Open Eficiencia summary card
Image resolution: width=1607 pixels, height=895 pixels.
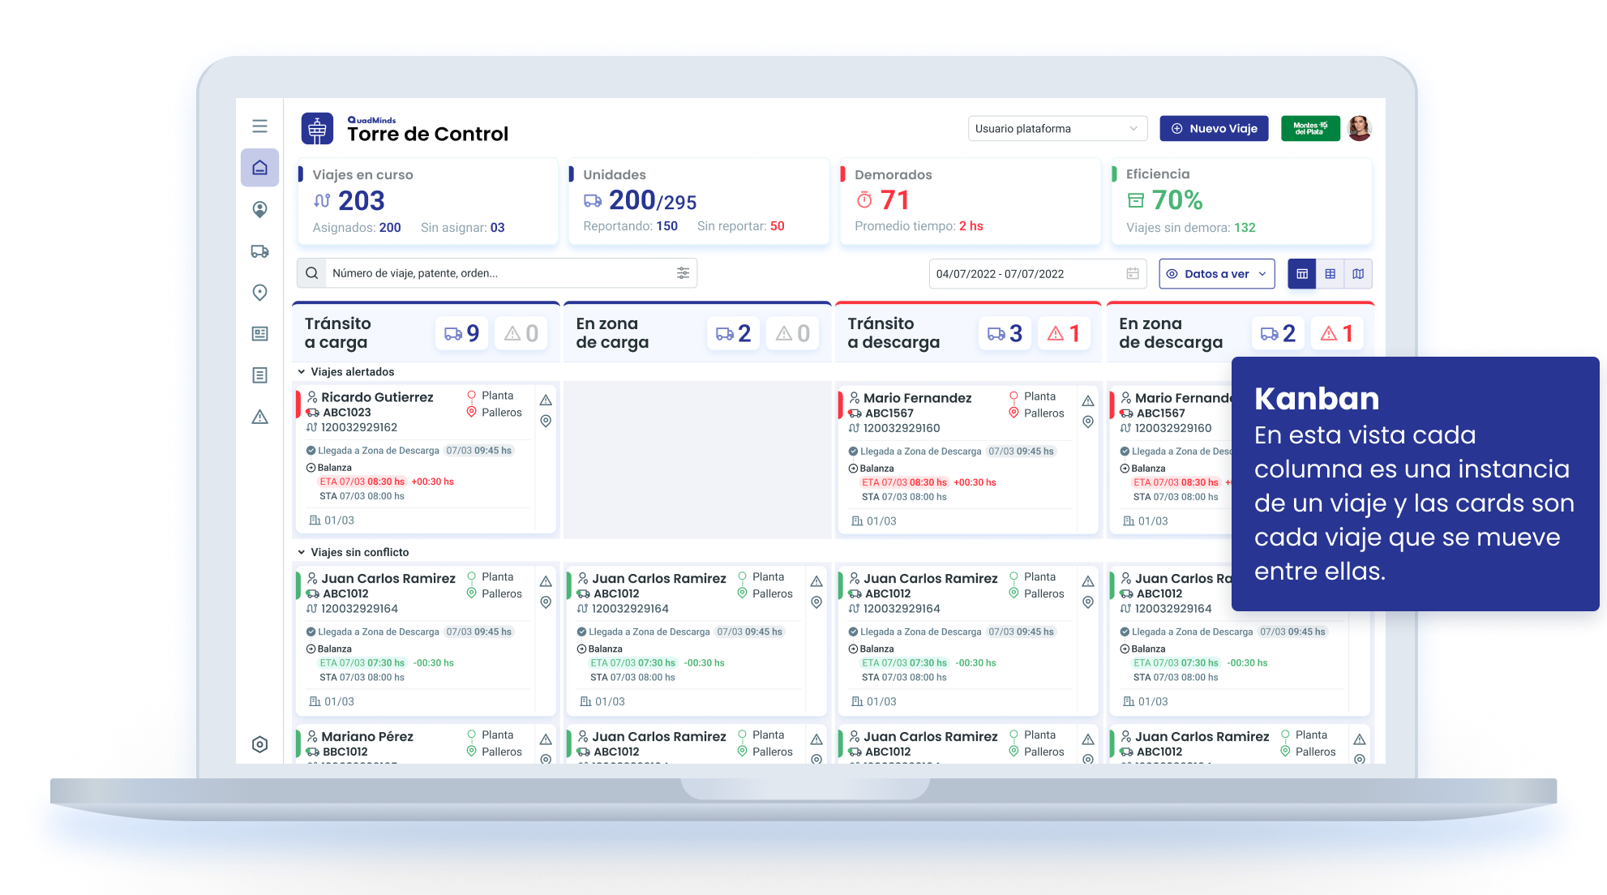[1241, 201]
